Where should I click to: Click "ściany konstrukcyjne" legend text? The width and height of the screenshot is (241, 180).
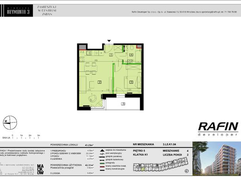115,169
